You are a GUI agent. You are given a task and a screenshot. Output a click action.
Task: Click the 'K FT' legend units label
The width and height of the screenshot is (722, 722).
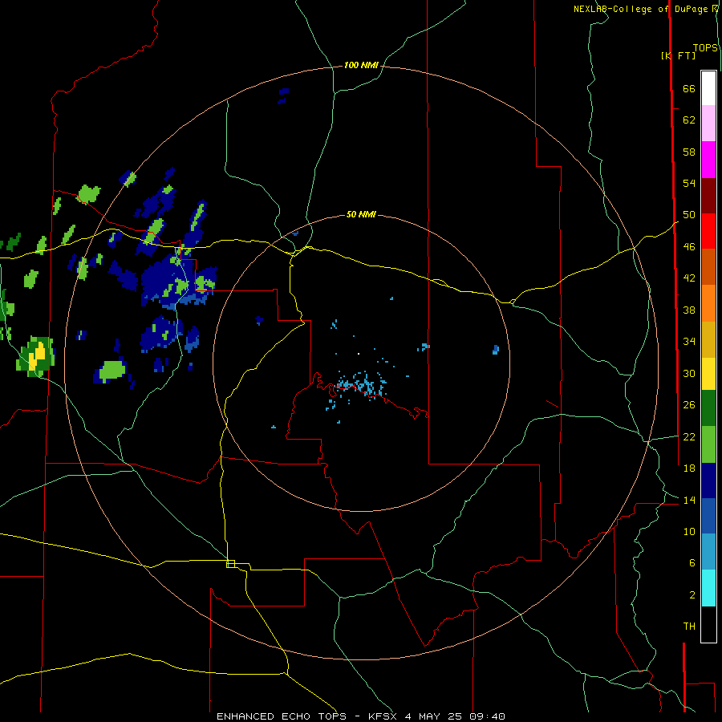pyautogui.click(x=679, y=55)
